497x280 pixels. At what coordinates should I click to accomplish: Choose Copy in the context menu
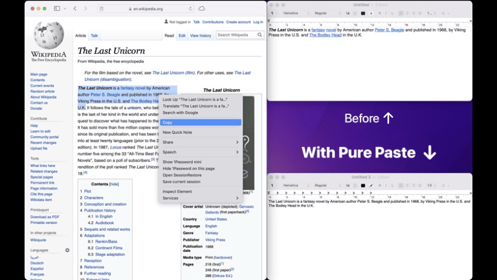[x=201, y=122]
